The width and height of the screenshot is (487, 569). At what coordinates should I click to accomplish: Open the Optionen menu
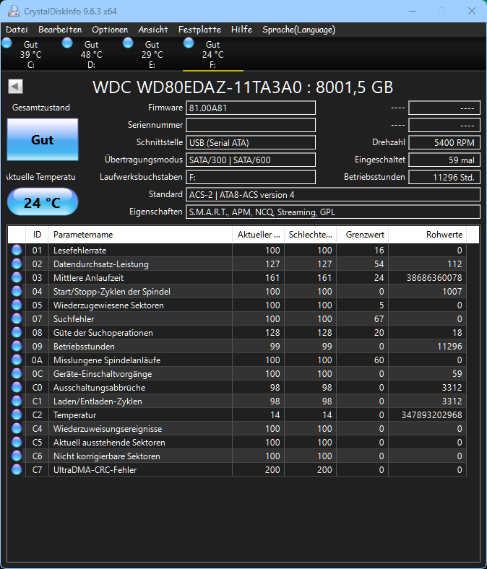110,30
